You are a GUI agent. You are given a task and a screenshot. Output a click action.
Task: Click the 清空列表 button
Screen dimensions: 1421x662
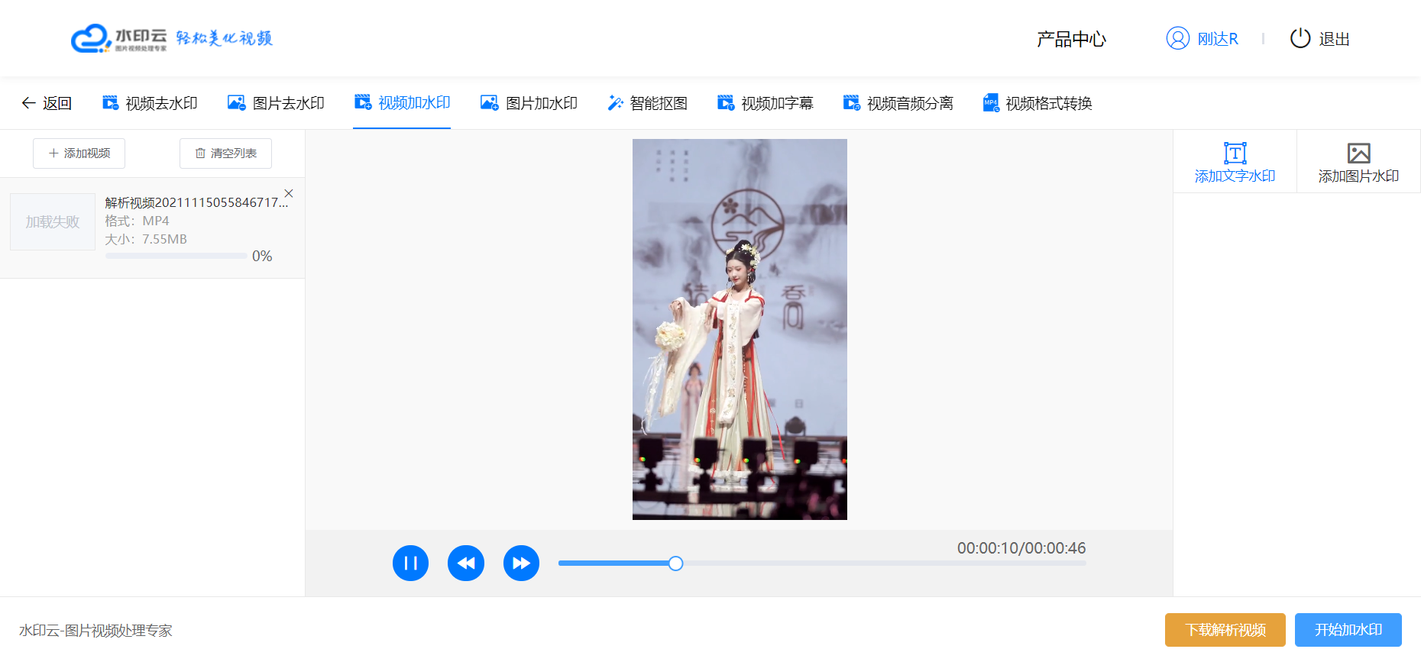click(x=225, y=153)
